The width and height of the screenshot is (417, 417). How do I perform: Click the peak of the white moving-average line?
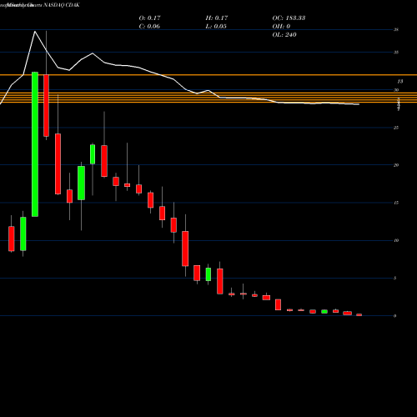click(35, 32)
